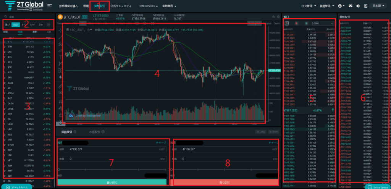Expand the 資産管理 dropdown menu

pos(327,6)
